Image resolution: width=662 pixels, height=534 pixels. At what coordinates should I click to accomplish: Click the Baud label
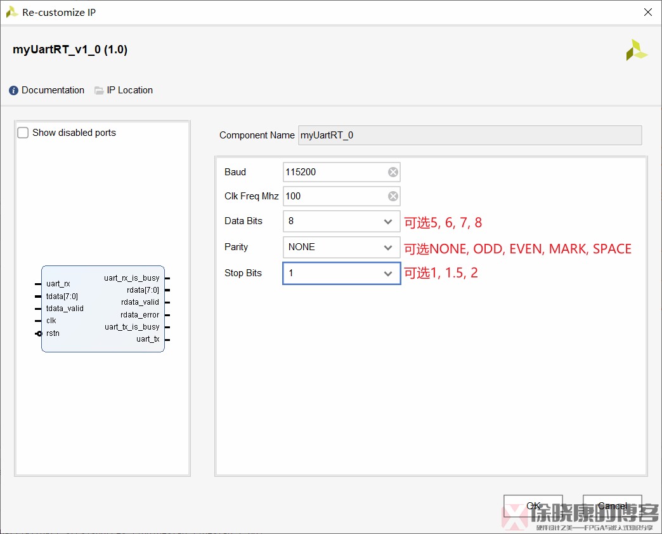[x=235, y=172]
